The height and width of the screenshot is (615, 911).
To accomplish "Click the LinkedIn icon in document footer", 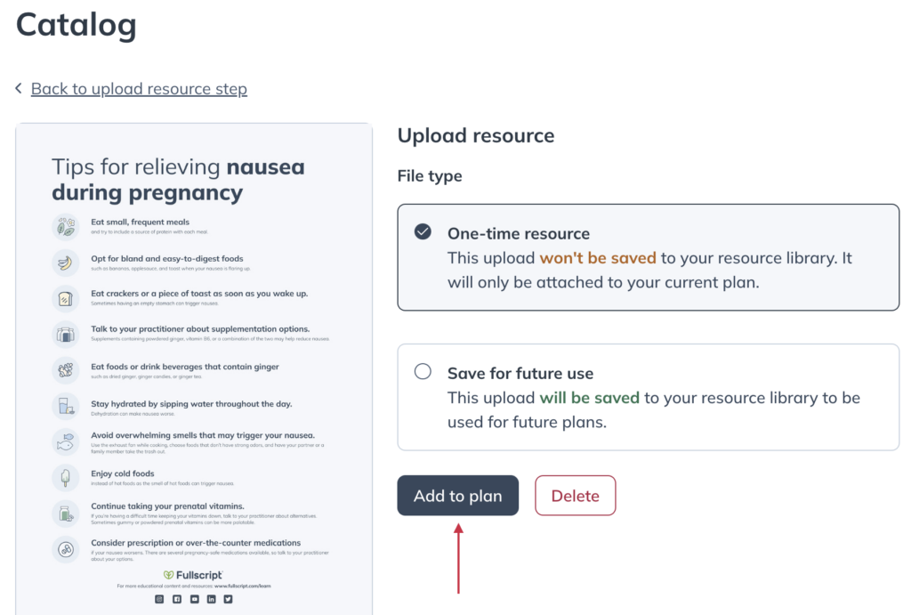I will pyautogui.click(x=211, y=599).
